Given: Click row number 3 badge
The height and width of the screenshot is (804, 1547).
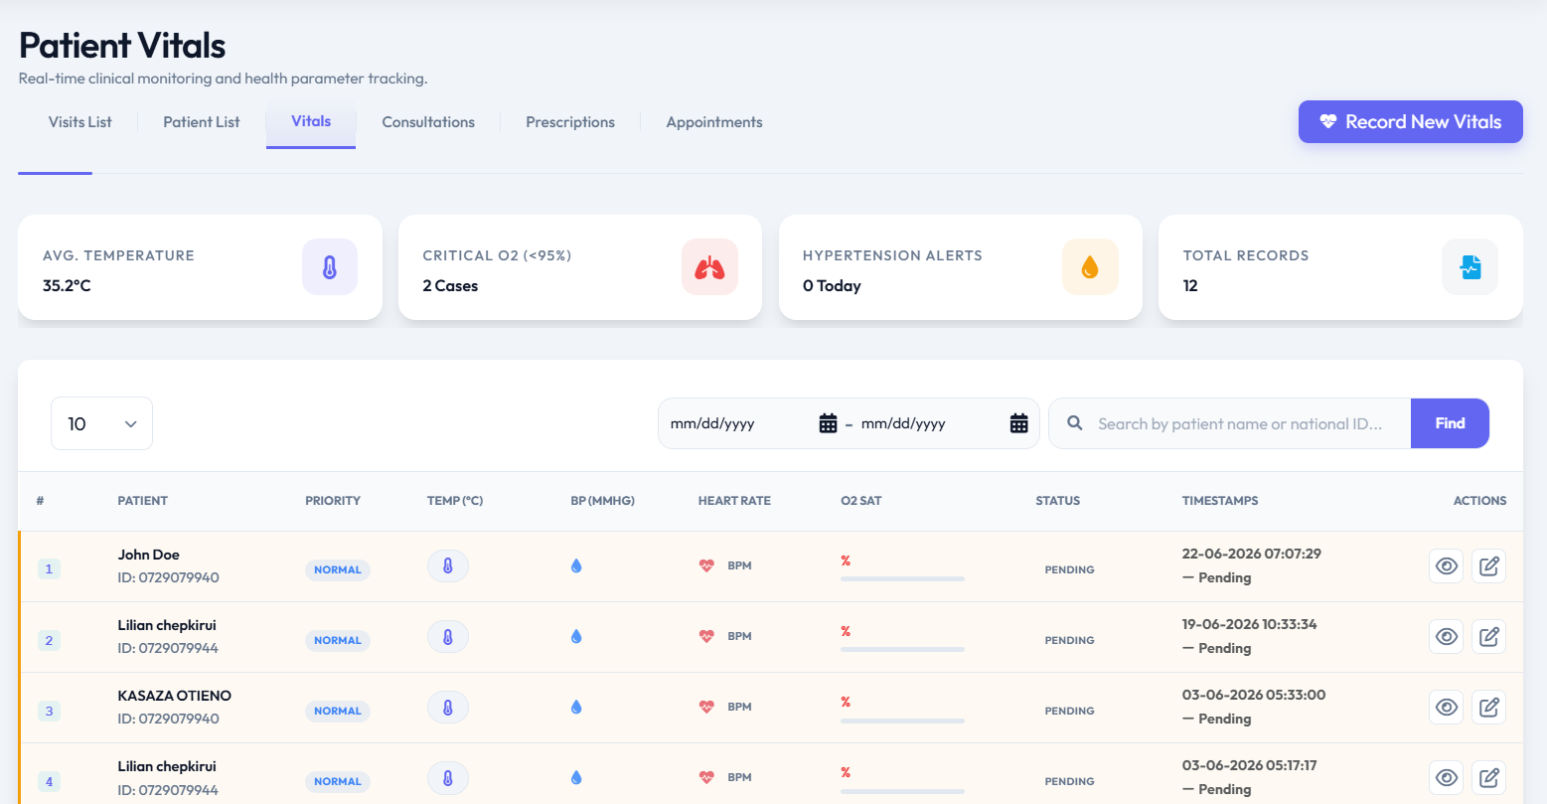Looking at the screenshot, I should [49, 711].
